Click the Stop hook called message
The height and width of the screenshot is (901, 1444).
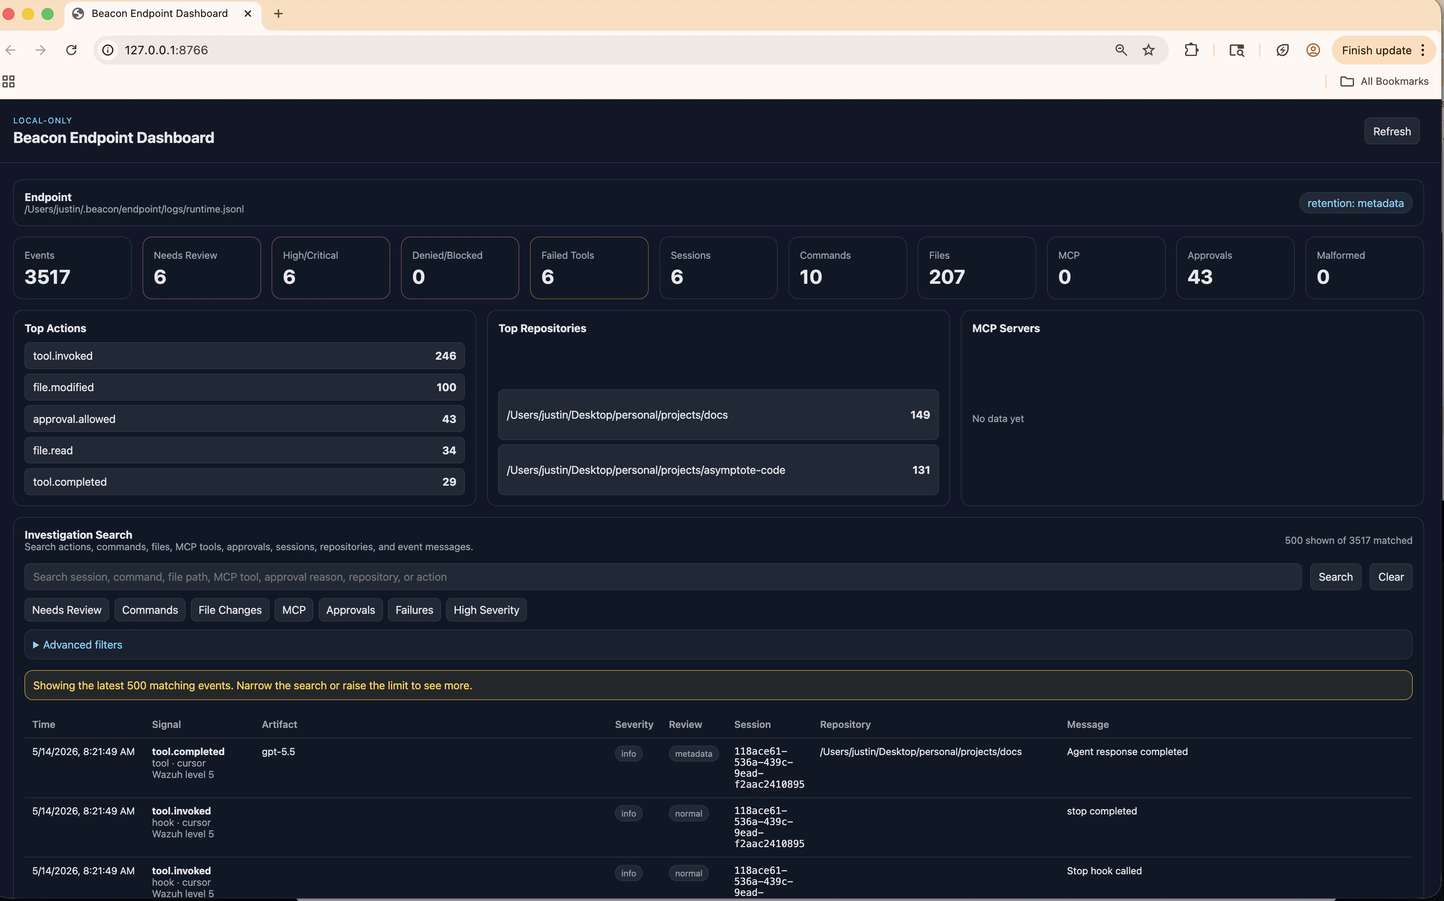[1104, 871]
